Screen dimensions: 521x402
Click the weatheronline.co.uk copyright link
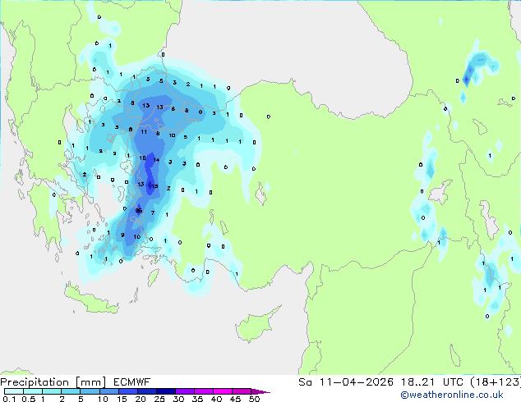click(x=451, y=395)
